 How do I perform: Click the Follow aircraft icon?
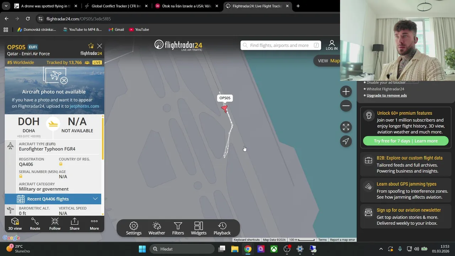pyautogui.click(x=55, y=224)
